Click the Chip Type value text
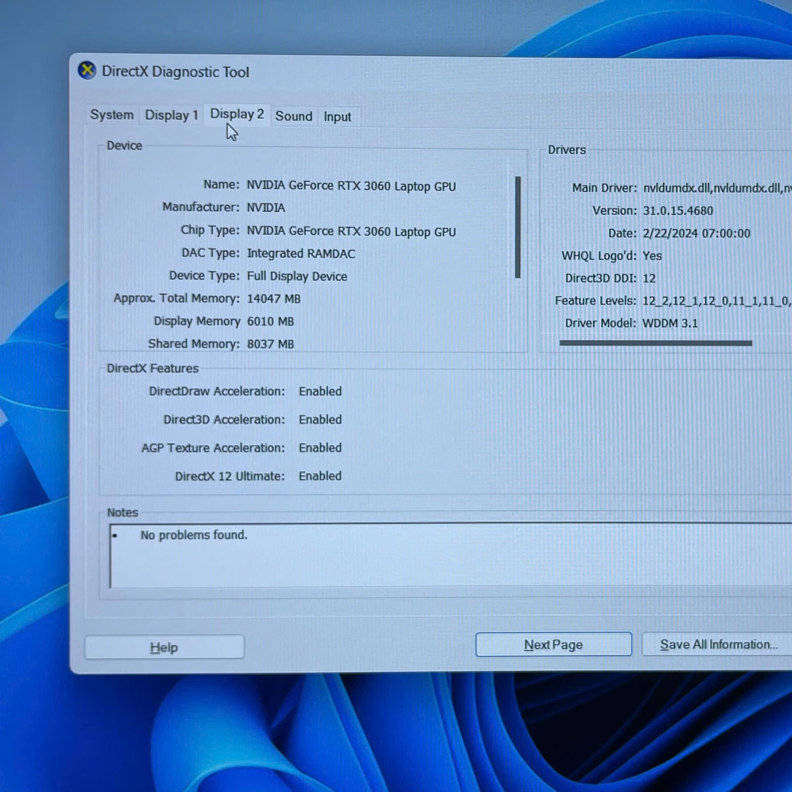Viewport: 792px width, 792px height. tap(351, 232)
